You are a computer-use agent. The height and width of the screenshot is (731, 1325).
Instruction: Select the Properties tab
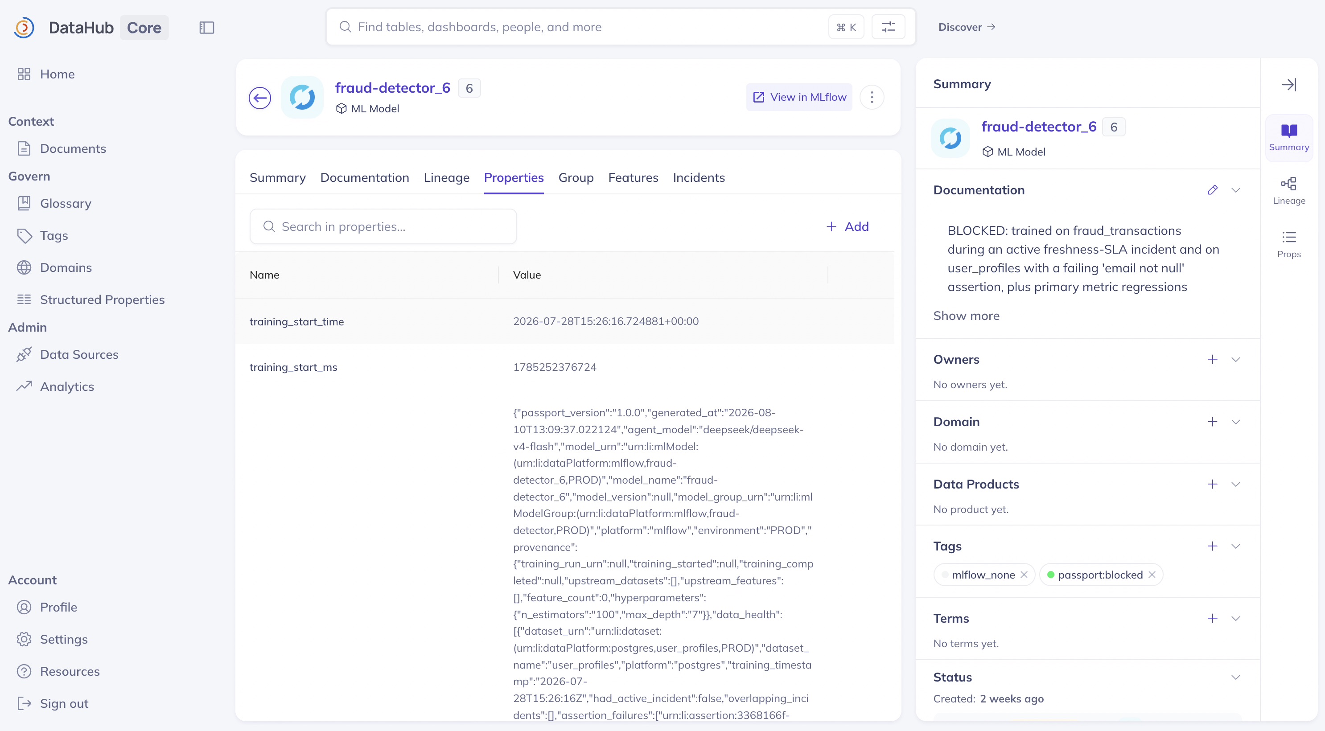[x=514, y=177]
